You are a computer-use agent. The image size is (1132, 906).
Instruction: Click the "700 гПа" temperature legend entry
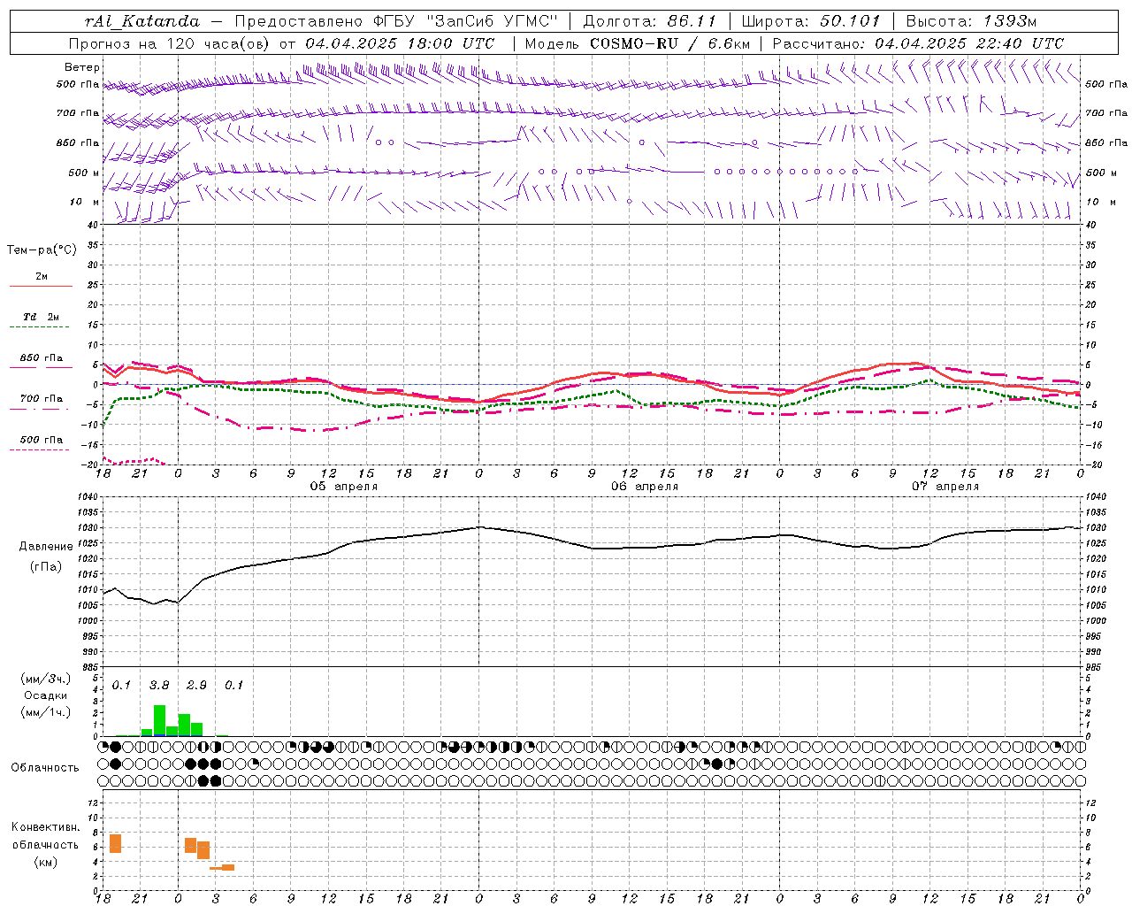pyautogui.click(x=41, y=399)
